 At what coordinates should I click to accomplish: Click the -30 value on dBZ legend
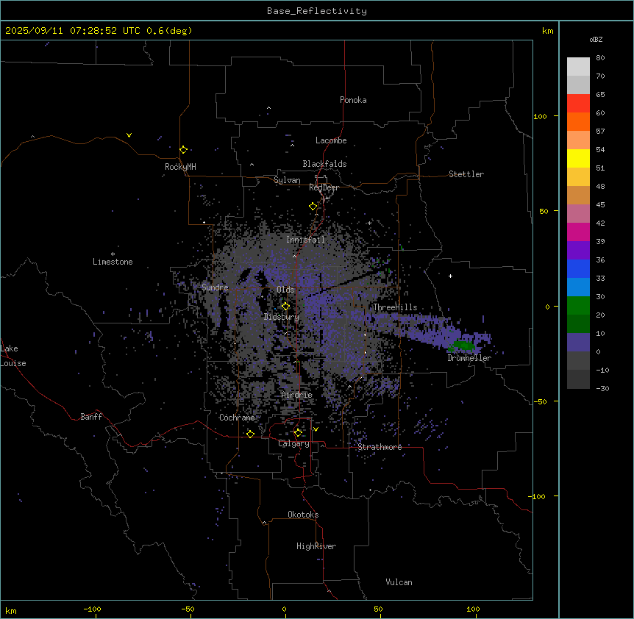point(602,388)
